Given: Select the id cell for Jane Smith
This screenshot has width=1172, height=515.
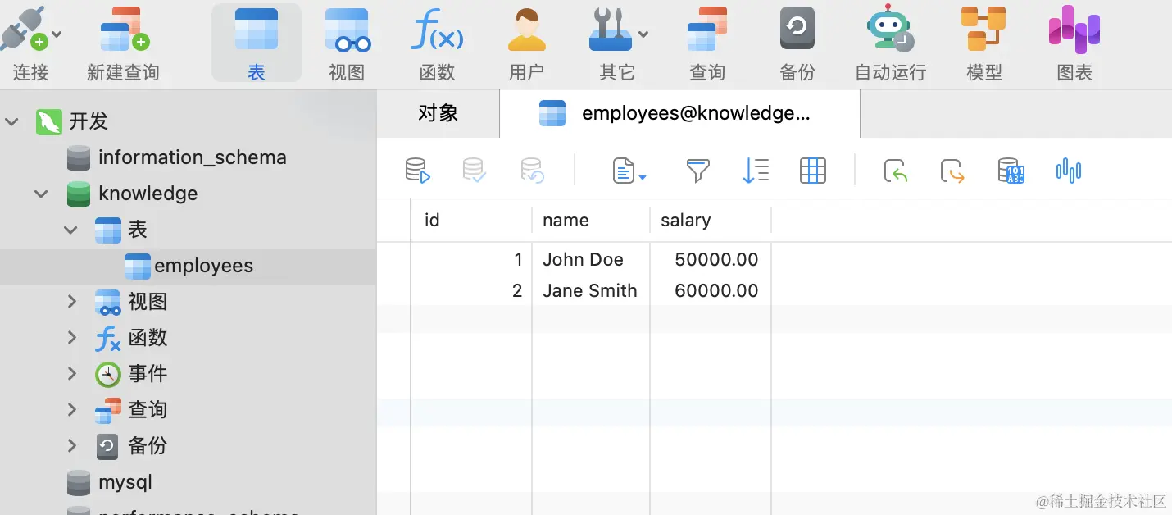Looking at the screenshot, I should (x=471, y=290).
